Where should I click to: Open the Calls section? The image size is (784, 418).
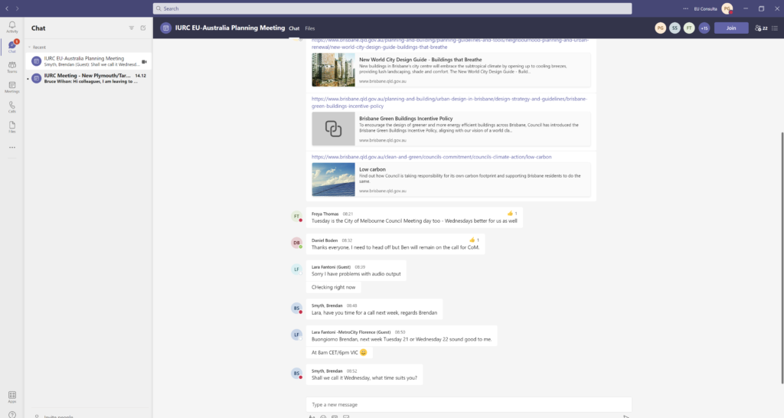[11, 106]
